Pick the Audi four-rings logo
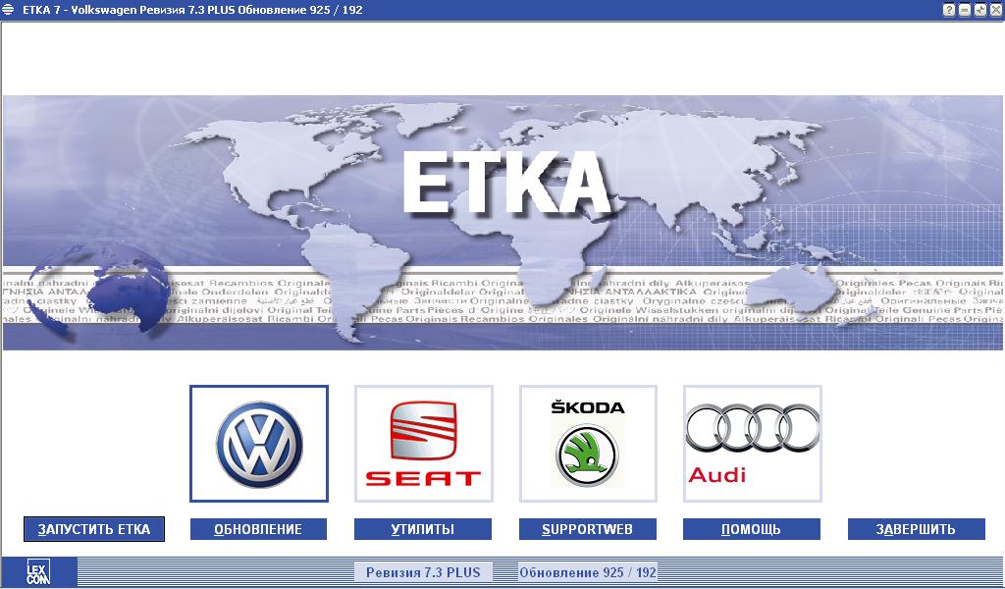Viewport: 1005px width, 589px height. pos(753,444)
